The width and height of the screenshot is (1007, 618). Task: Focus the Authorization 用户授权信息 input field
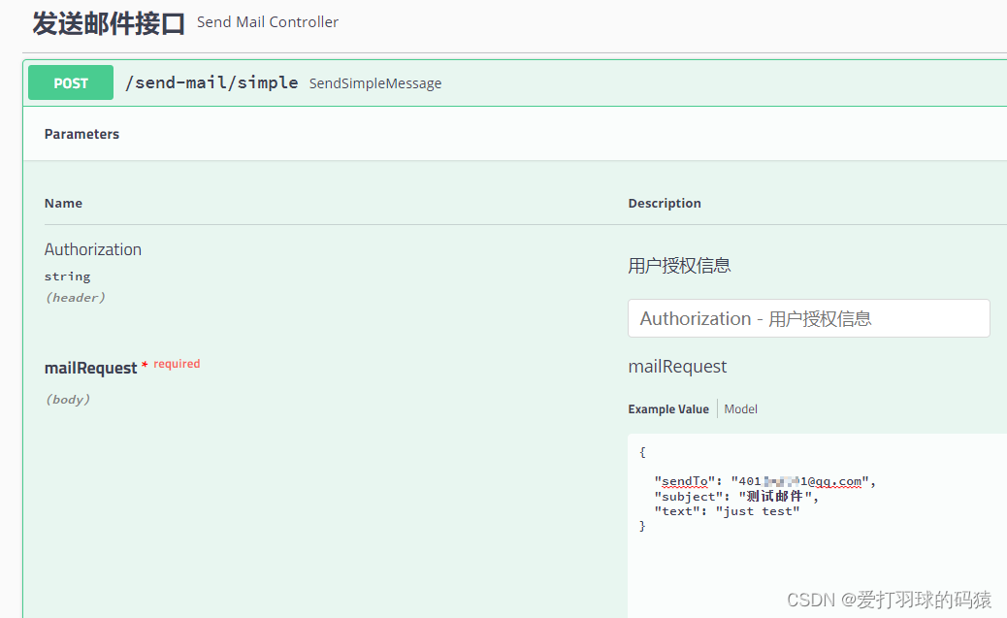(808, 318)
